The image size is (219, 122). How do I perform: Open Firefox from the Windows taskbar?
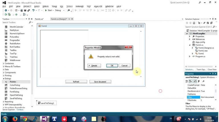click(x=15, y=119)
